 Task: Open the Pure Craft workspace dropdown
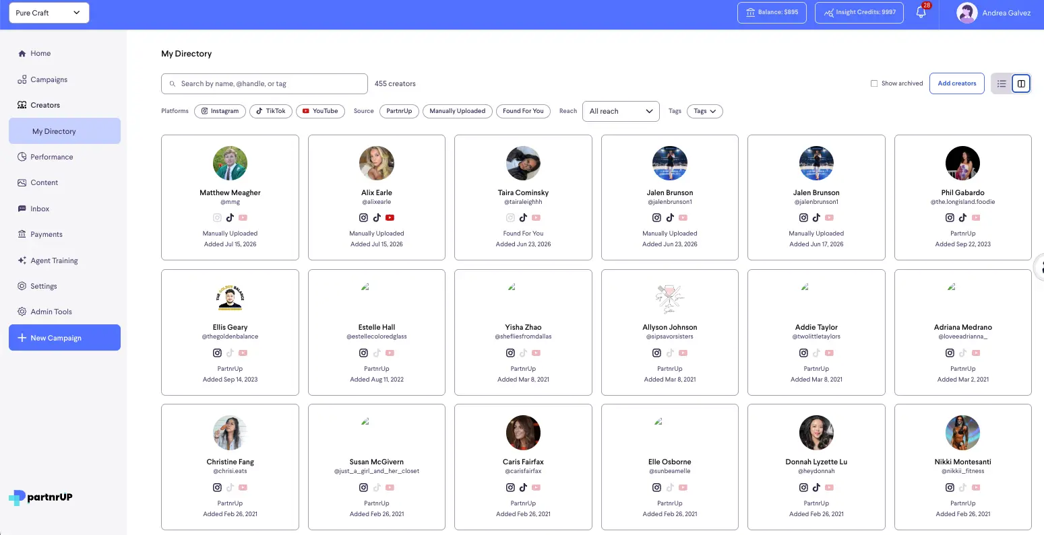49,13
